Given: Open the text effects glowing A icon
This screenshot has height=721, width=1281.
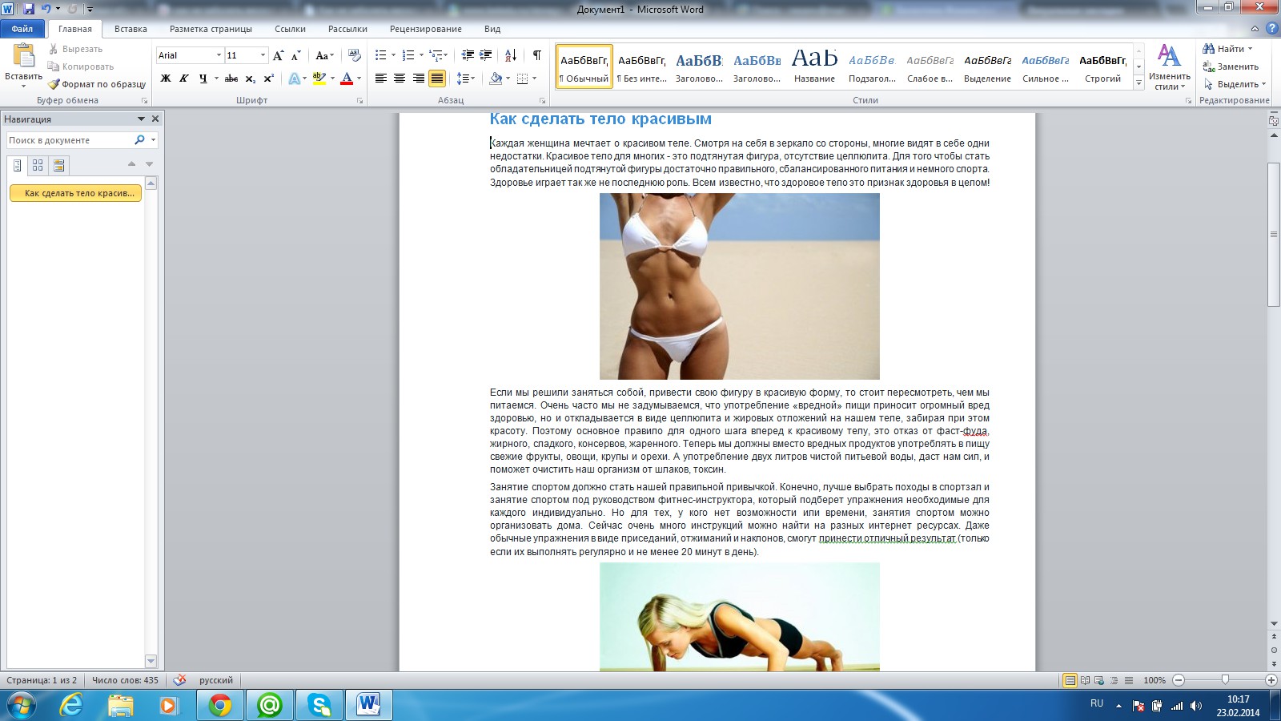Looking at the screenshot, I should [x=295, y=79].
